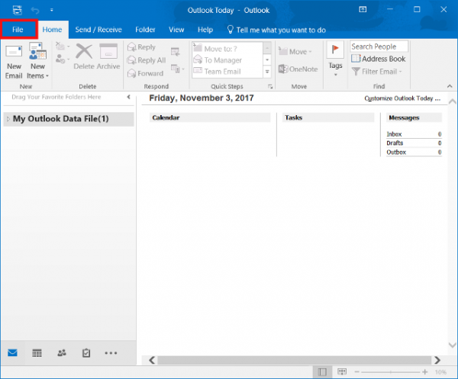Screen dimensions: 458x379
Task: Click Tell me what you want to do
Action: pos(276,30)
